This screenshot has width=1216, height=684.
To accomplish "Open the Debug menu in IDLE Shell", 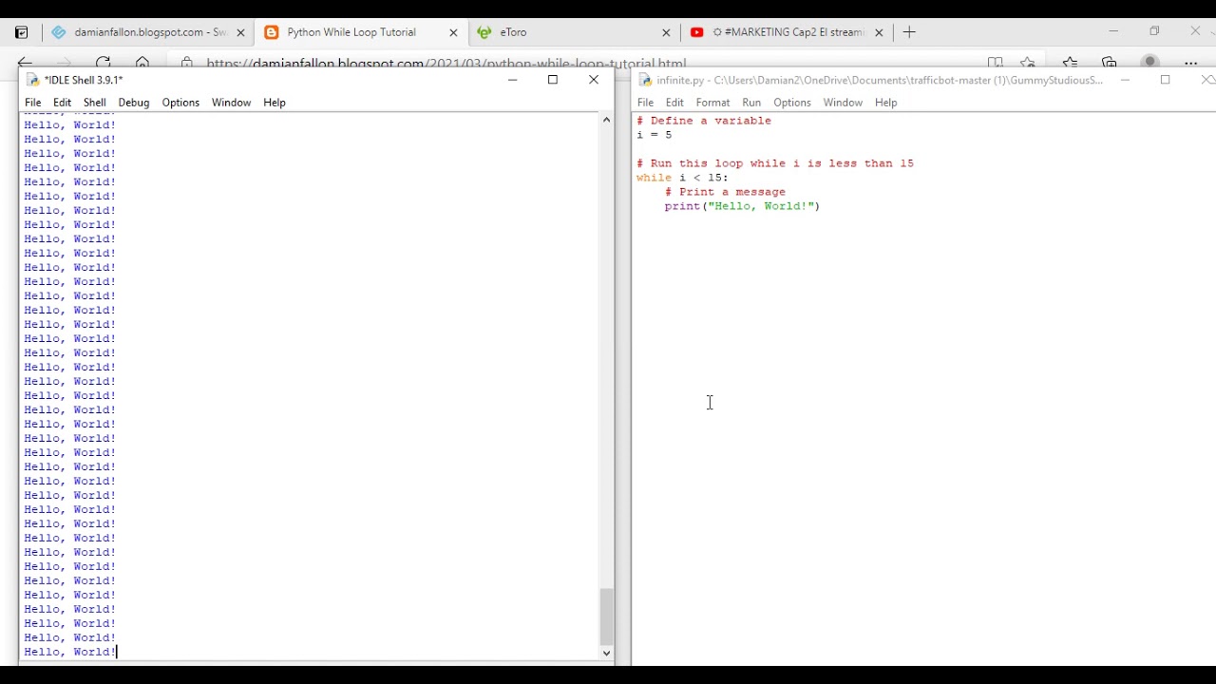I will 134,103.
